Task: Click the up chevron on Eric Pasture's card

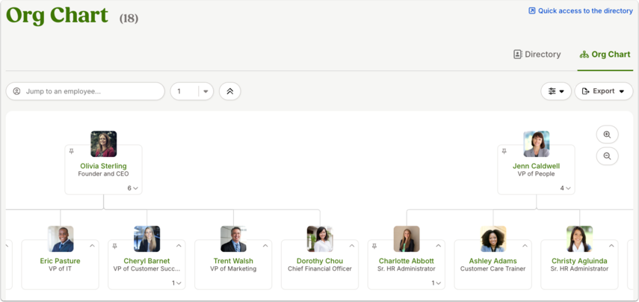Action: coord(92,246)
